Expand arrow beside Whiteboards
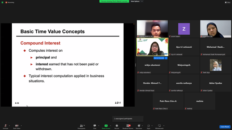The height and width of the screenshot is (130, 232). click(164, 126)
